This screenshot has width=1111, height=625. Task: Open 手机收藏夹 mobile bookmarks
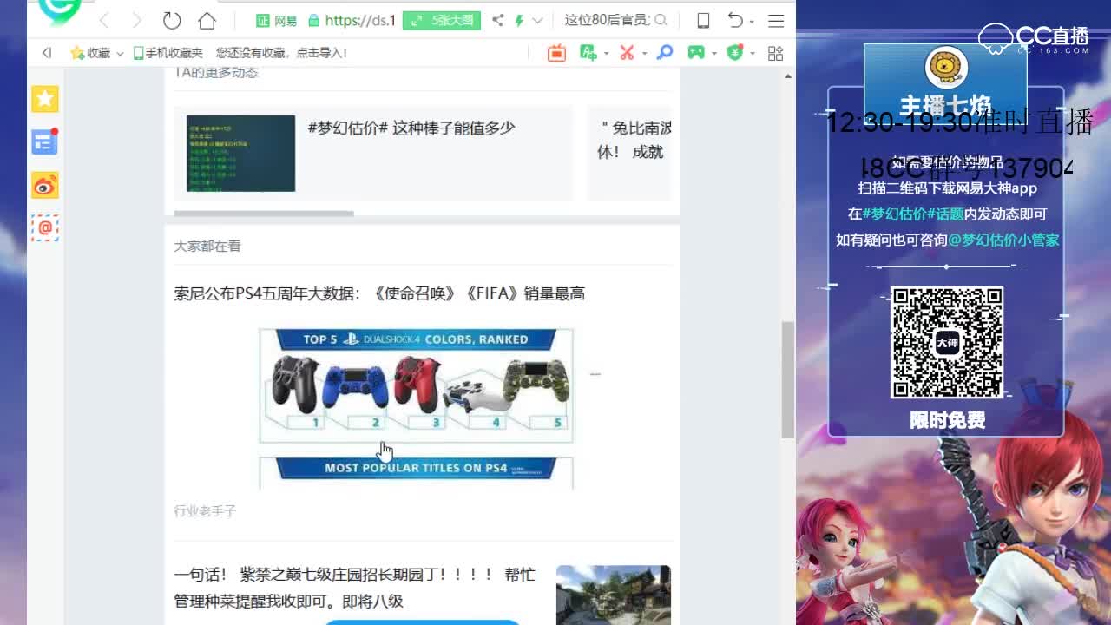pos(168,53)
